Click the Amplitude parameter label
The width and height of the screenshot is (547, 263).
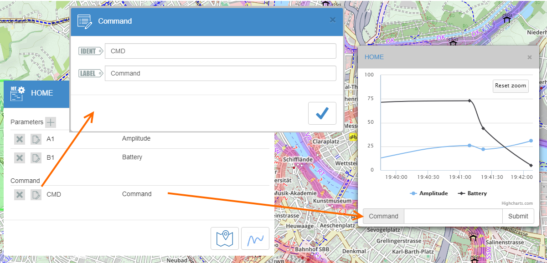(136, 138)
